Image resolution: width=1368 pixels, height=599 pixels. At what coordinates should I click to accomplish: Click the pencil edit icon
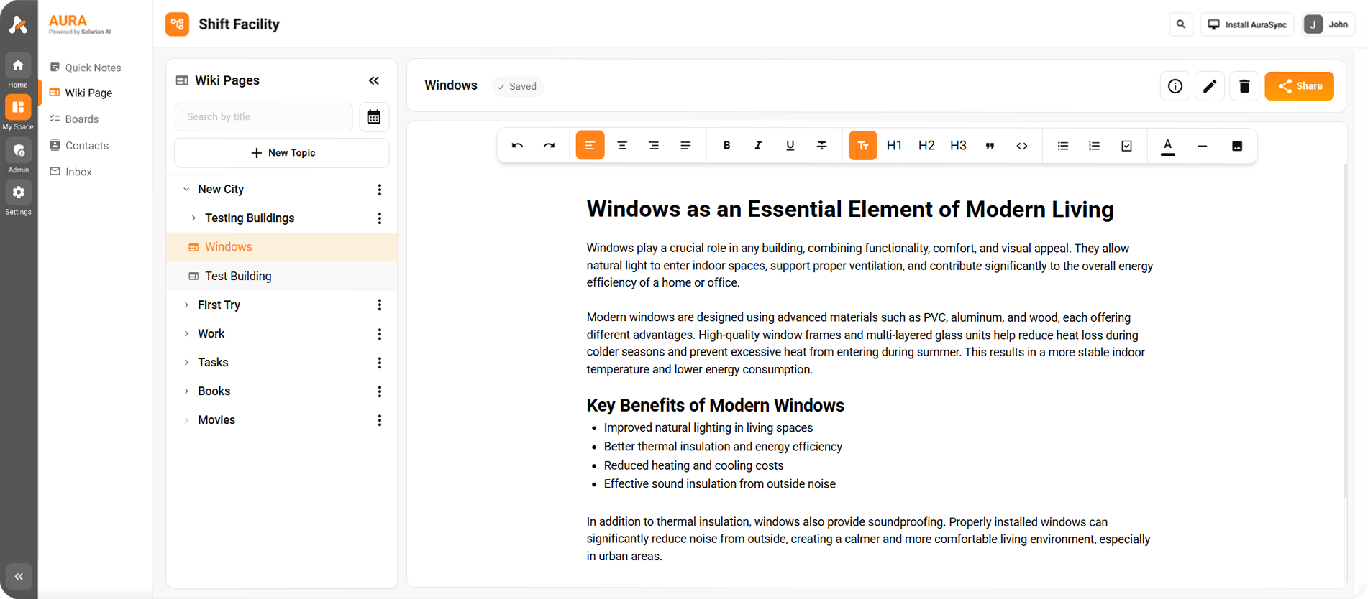click(1209, 86)
